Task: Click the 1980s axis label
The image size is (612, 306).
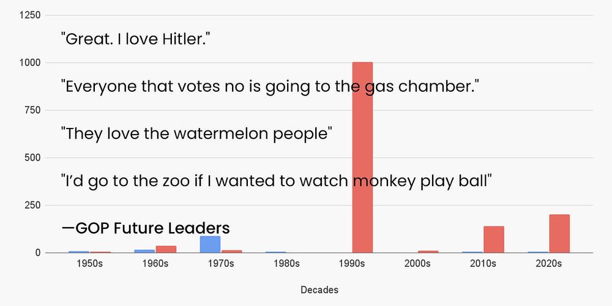Action: (286, 264)
